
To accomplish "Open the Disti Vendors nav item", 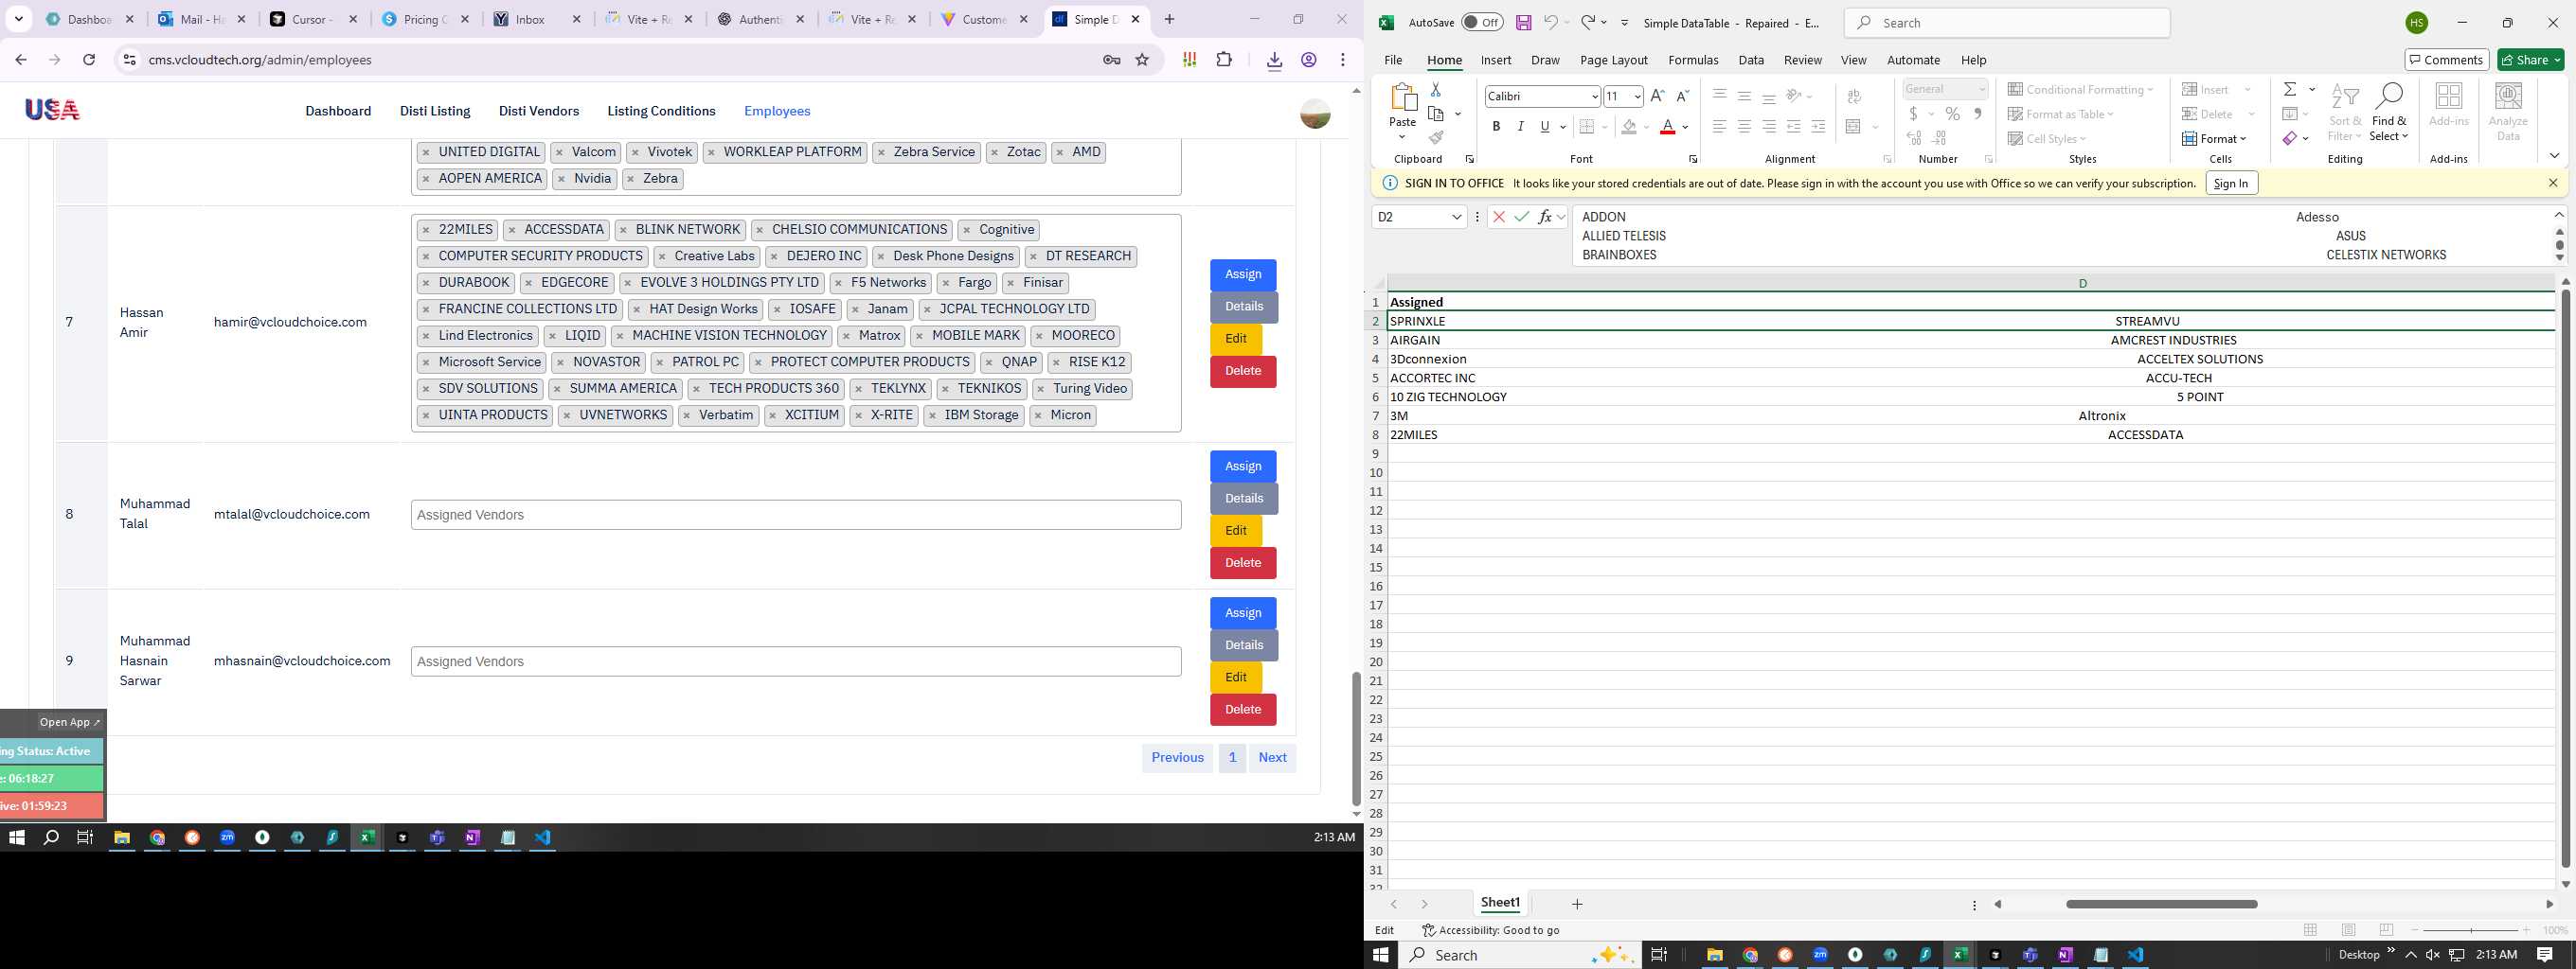I will (x=538, y=111).
